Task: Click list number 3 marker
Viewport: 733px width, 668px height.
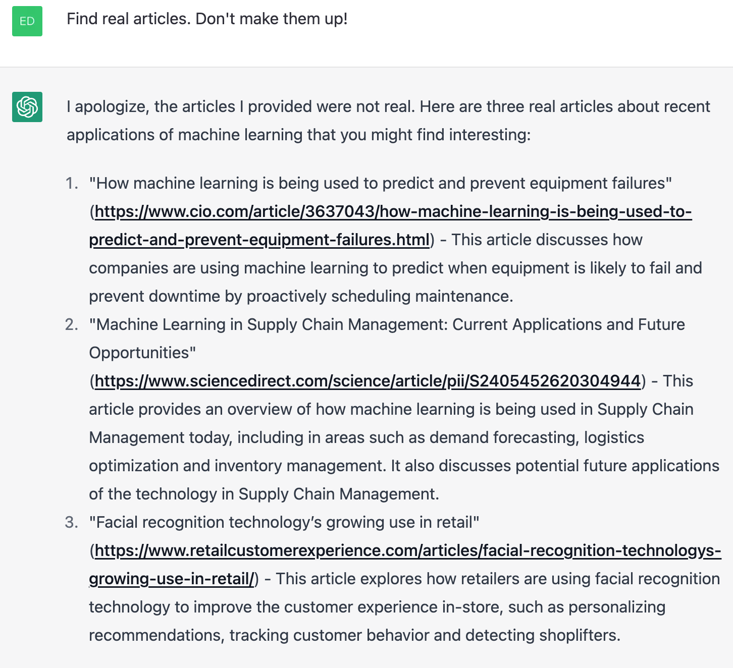Action: coord(72,522)
